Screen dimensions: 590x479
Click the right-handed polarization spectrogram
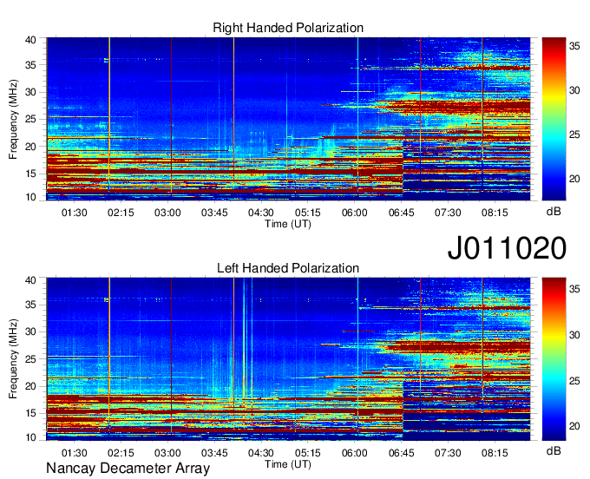point(288,119)
